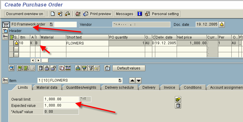Open the Material data tab

click(x=47, y=88)
